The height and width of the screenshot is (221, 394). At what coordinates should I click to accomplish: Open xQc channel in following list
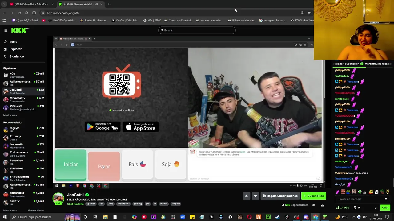[24, 75]
